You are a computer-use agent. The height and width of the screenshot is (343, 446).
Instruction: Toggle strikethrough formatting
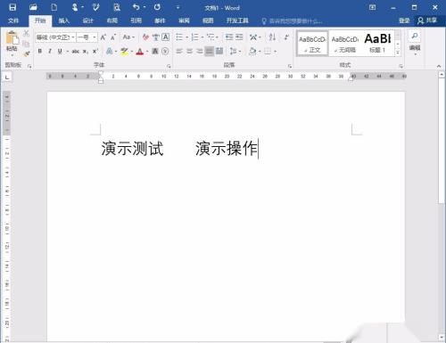click(75, 52)
